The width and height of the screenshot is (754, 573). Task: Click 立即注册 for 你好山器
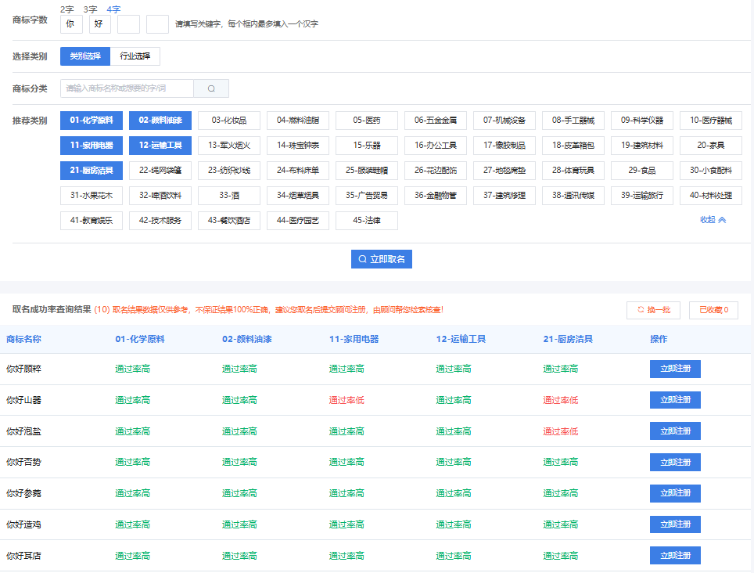coord(675,400)
